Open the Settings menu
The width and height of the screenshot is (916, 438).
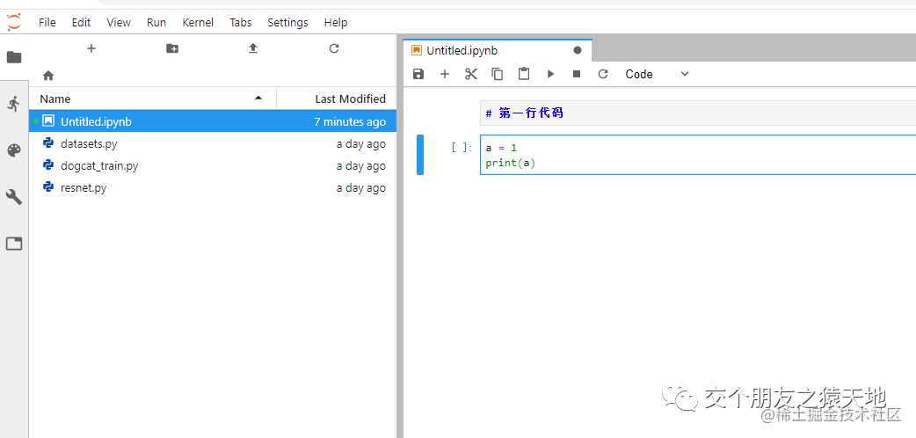coord(287,23)
